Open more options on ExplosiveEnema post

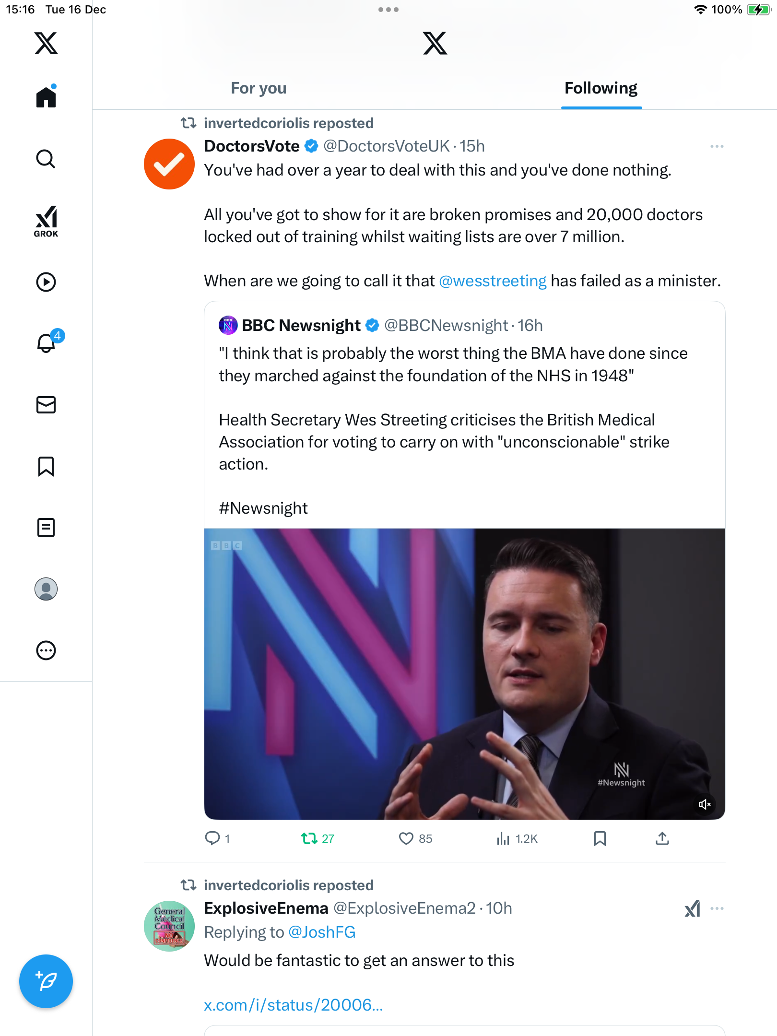tap(717, 908)
